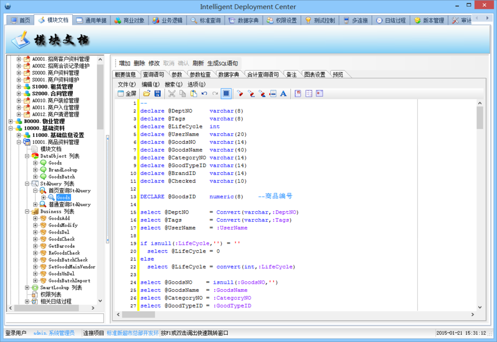Click the input field below the module tree
497x342 pixels.
(x=54, y=318)
